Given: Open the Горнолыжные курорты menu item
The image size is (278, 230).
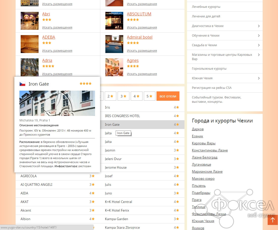Looking at the screenshot, I should [x=225, y=69].
